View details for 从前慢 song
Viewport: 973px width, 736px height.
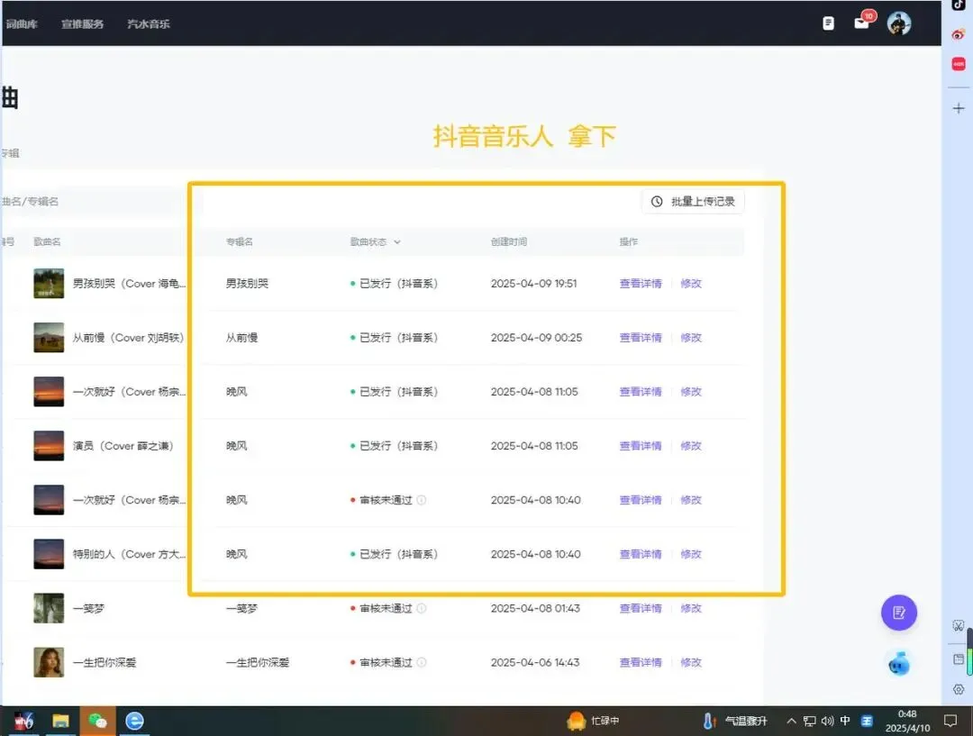point(641,338)
